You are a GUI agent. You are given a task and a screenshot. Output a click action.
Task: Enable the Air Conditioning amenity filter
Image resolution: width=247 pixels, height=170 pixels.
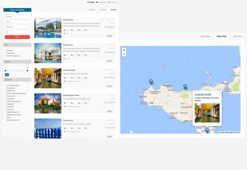point(6,85)
